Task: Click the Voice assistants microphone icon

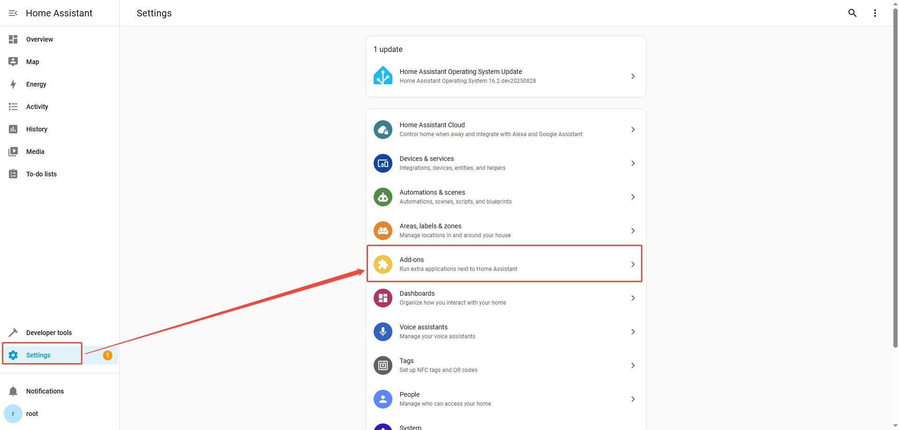Action: pos(383,332)
